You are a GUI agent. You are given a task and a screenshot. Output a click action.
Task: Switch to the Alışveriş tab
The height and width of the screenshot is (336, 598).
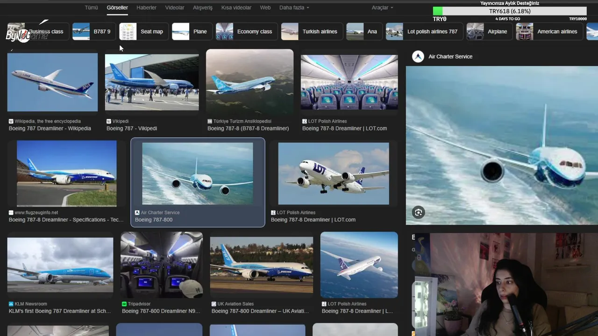click(x=203, y=7)
